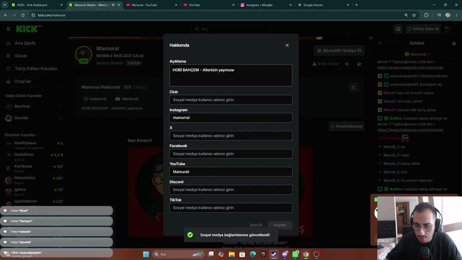Go to Ana Sayfa in sidebar

tap(25, 43)
